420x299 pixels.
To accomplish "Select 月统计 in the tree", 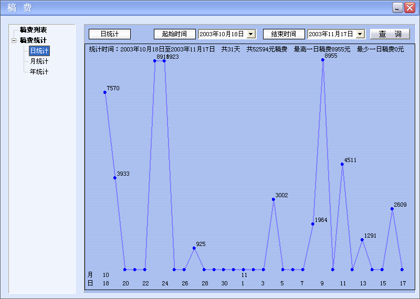I will 39,61.
